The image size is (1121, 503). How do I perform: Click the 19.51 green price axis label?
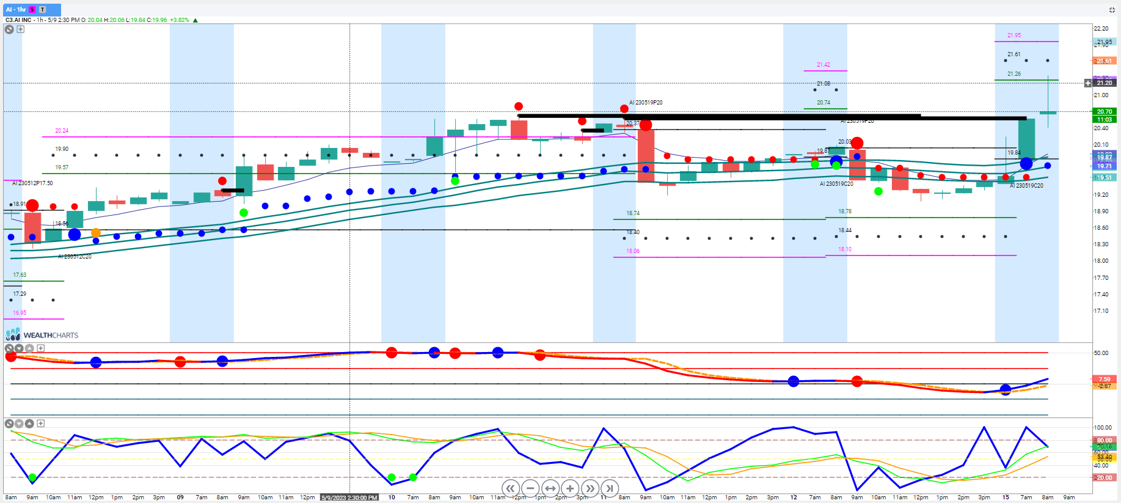(x=1105, y=178)
